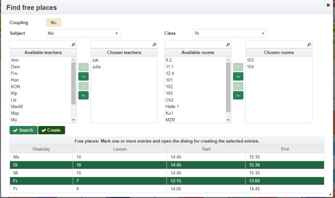Click the Search button

click(24, 130)
